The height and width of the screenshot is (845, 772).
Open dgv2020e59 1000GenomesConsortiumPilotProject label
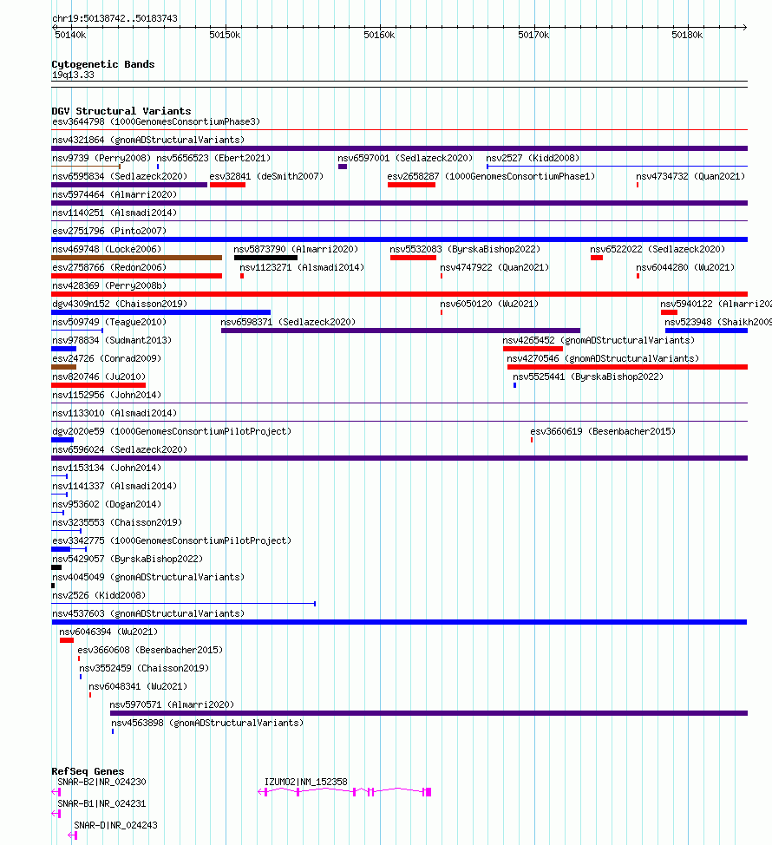tap(172, 431)
